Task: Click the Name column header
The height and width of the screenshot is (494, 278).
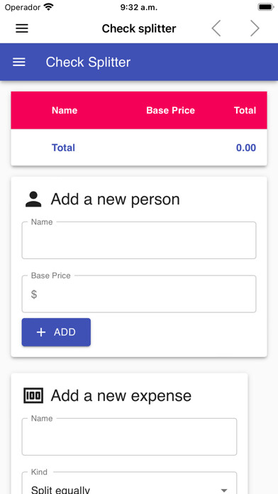Action: 65,110
